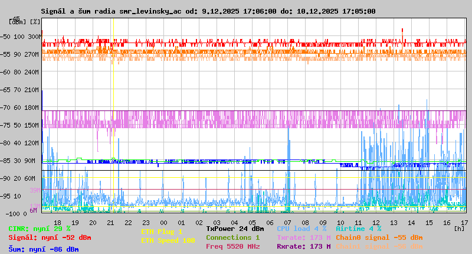Image resolution: width=472 pixels, height=254 pixels.
Task: Click the graph title for smr_levinsky_ac
Action: pyautogui.click(x=208, y=11)
